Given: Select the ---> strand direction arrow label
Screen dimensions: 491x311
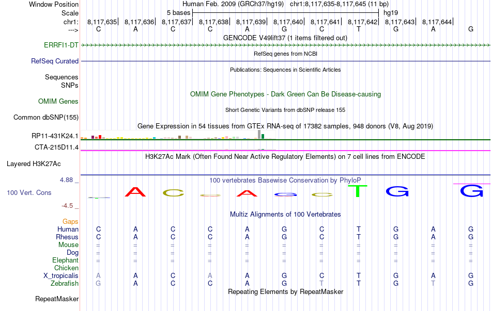Looking at the screenshot, I should pyautogui.click(x=73, y=30).
